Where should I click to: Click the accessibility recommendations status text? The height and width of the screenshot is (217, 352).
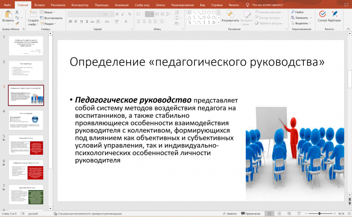click(x=90, y=214)
